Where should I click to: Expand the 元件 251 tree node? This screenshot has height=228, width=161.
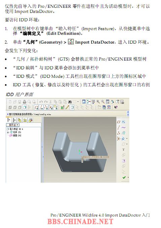coord(8,132)
